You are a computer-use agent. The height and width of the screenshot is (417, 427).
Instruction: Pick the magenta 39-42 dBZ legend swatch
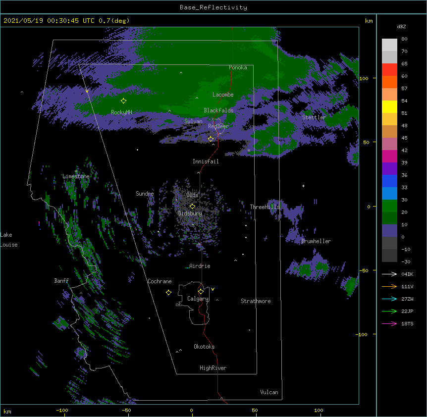(389, 156)
